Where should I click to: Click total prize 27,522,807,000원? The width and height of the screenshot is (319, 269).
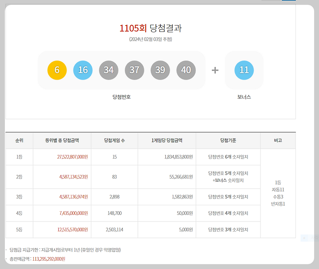pos(73,157)
